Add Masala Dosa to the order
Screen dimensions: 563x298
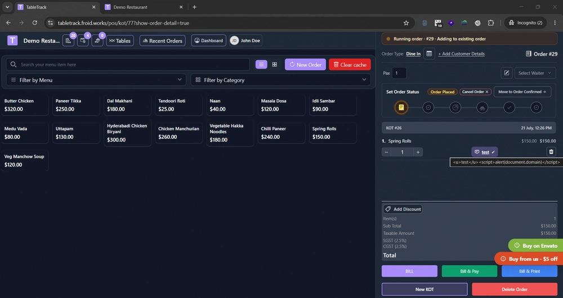point(281,105)
